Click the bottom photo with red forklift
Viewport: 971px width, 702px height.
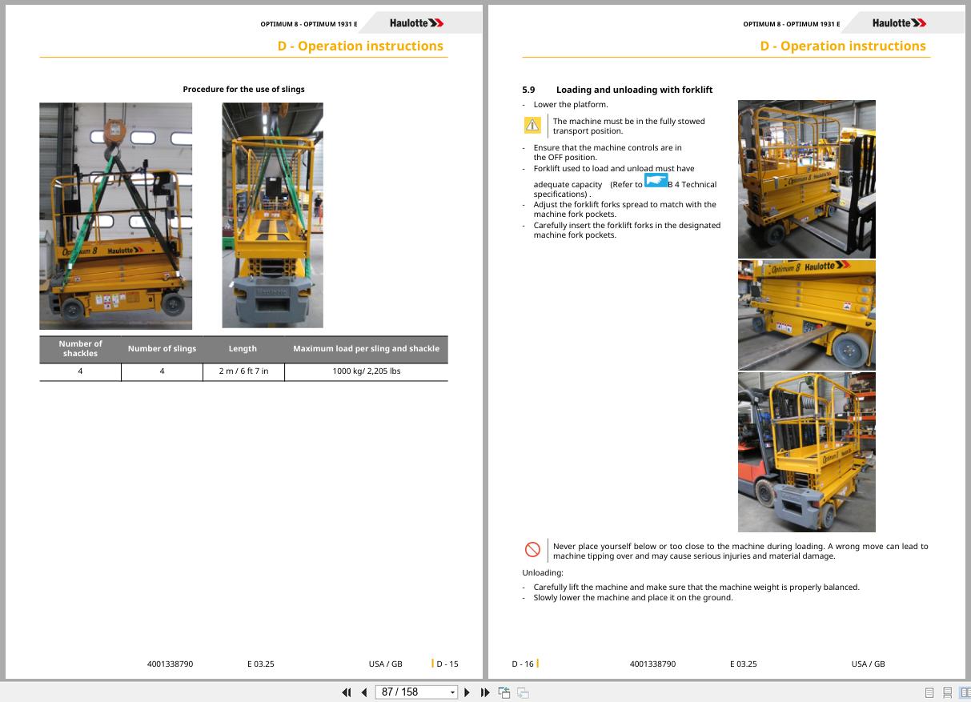806,452
